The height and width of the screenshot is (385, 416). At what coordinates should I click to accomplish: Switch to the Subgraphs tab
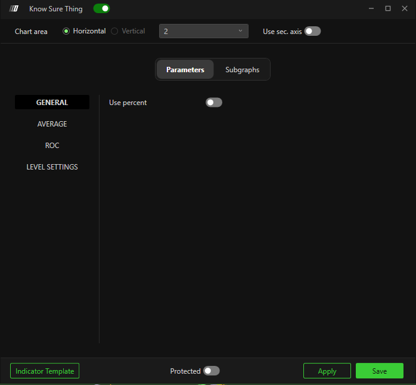[x=242, y=70]
